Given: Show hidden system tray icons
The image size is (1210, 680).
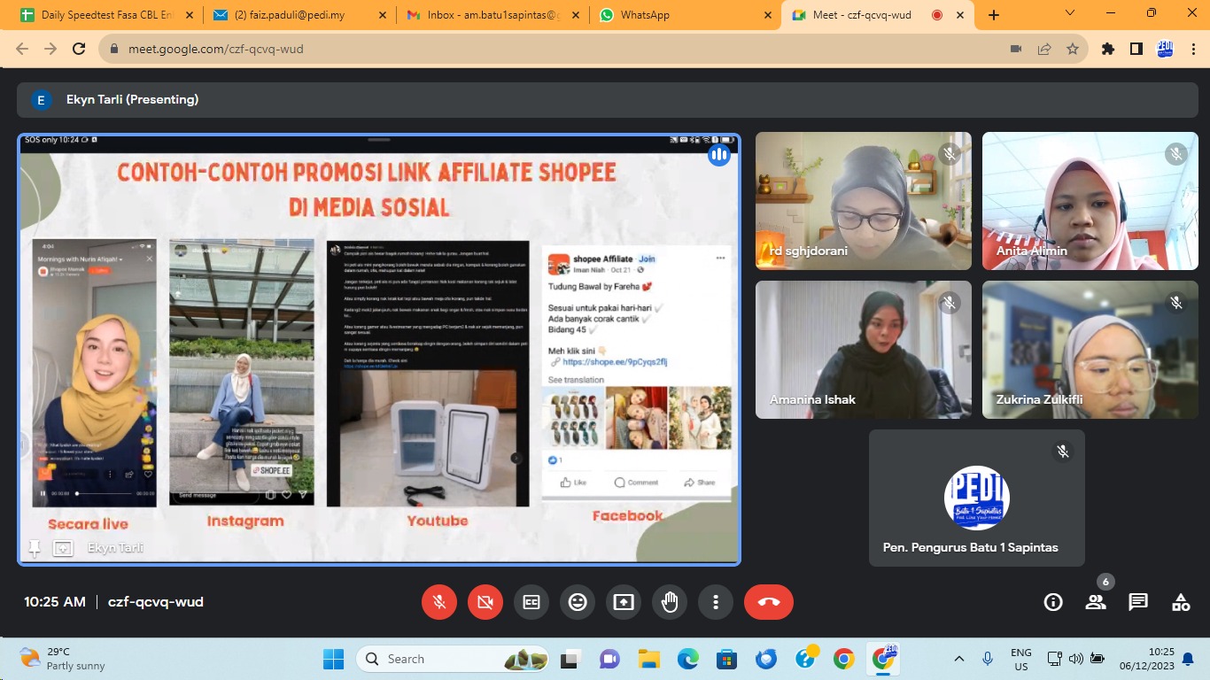Looking at the screenshot, I should (x=958, y=659).
